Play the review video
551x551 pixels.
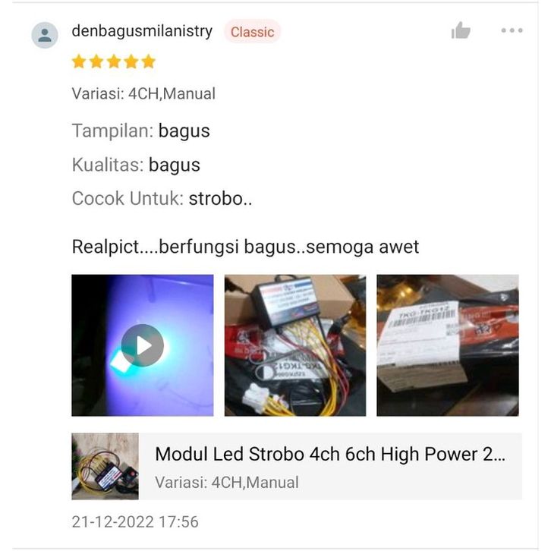[143, 345]
